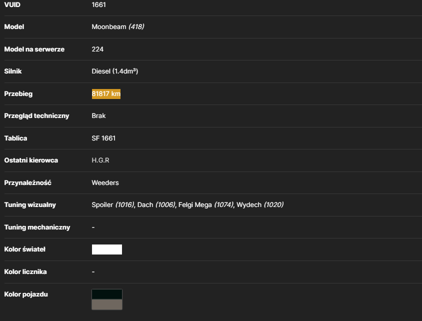422x321 pixels.
Task: Click the grey lower Kolor pojazdu swatch
Action: 107,304
